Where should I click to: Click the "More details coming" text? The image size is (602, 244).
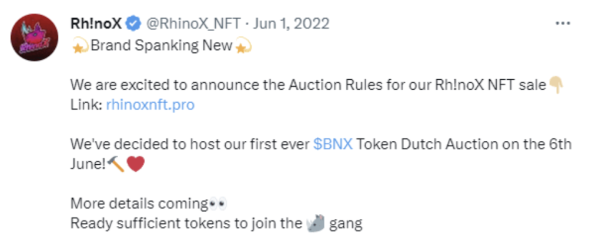pos(139,204)
